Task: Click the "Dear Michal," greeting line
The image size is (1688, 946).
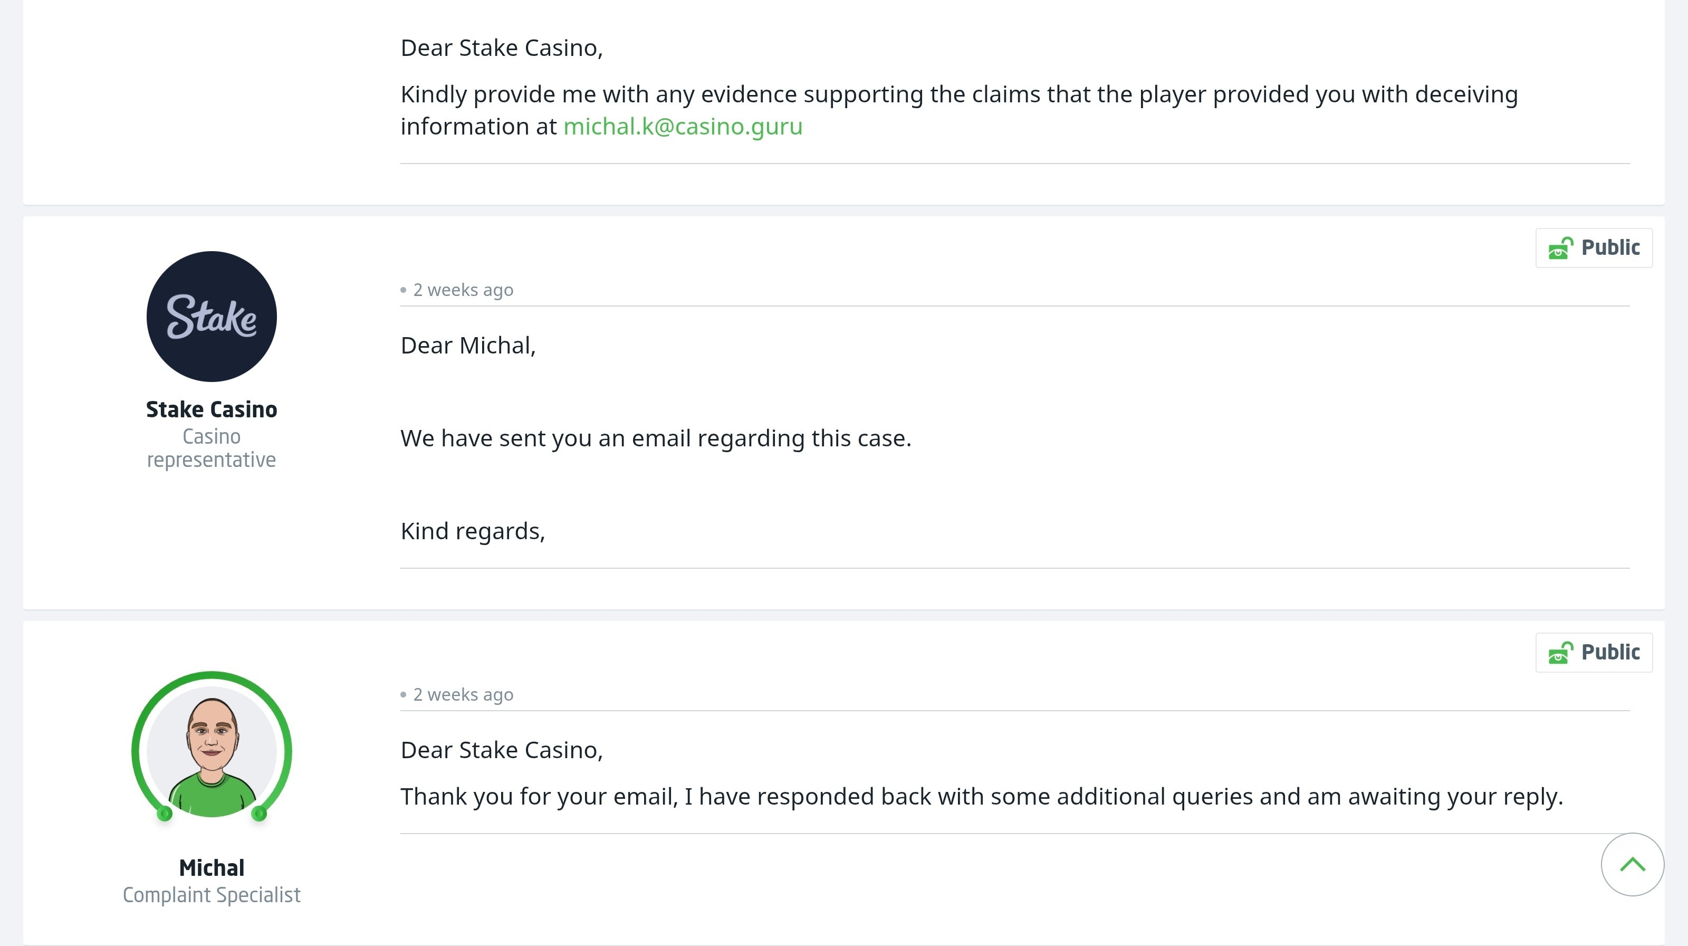Action: click(468, 346)
